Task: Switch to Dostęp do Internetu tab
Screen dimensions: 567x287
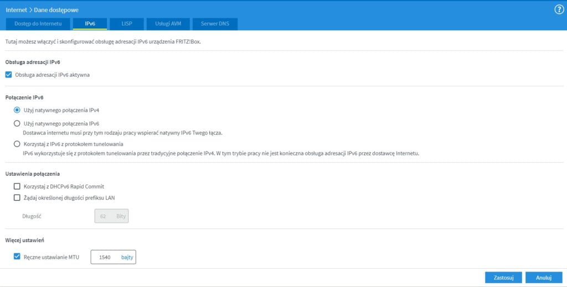Action: click(38, 24)
